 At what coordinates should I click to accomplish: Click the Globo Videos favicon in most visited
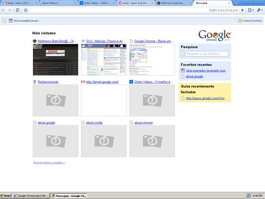[x=131, y=82]
